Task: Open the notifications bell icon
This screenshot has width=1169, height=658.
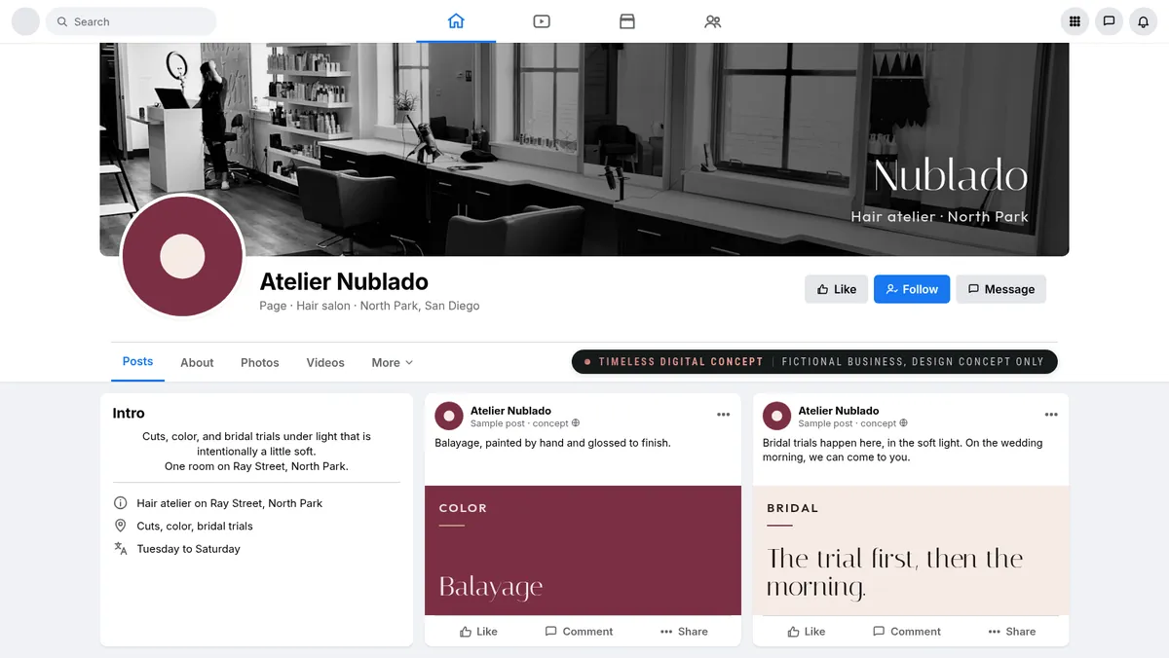Action: point(1144,21)
